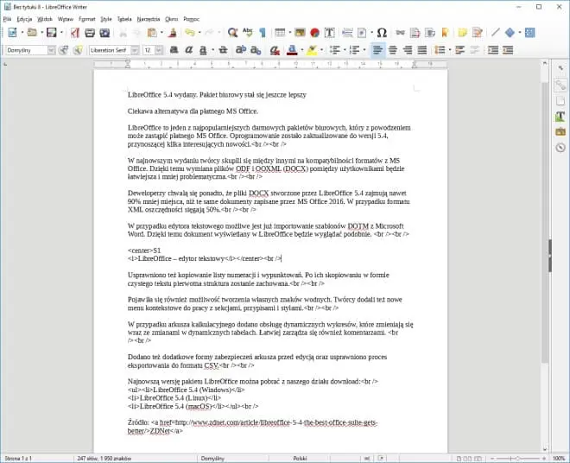Activate the Clone Formatting paintbrush
The height and width of the screenshot is (463, 570).
173,33
